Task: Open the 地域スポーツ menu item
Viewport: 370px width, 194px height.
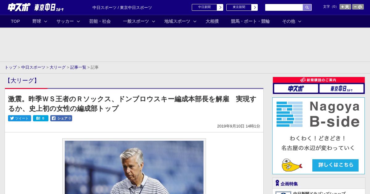Action: tap(177, 21)
